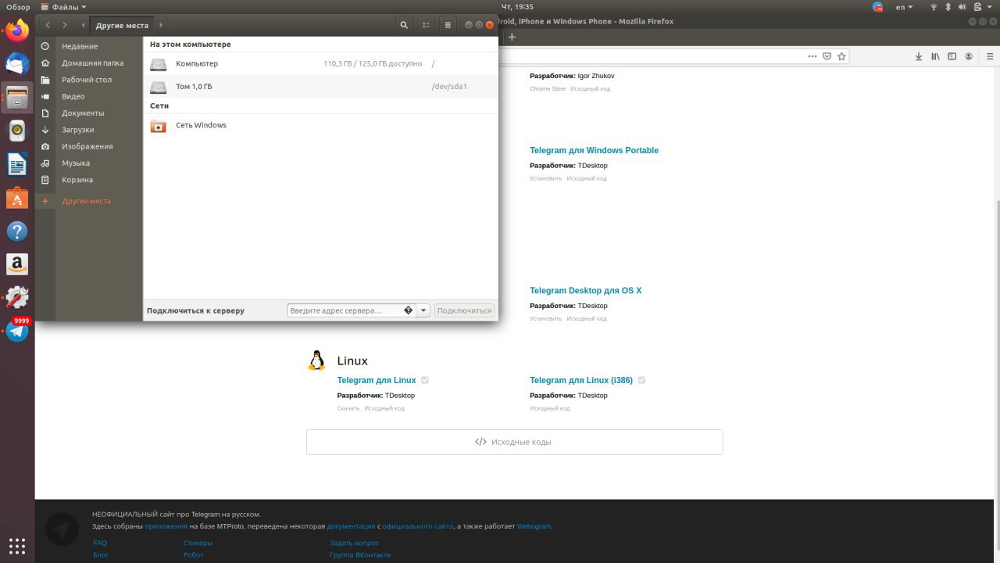Image resolution: width=1000 pixels, height=563 pixels.
Task: Open system tools wrench icon in dock
Action: click(x=17, y=298)
